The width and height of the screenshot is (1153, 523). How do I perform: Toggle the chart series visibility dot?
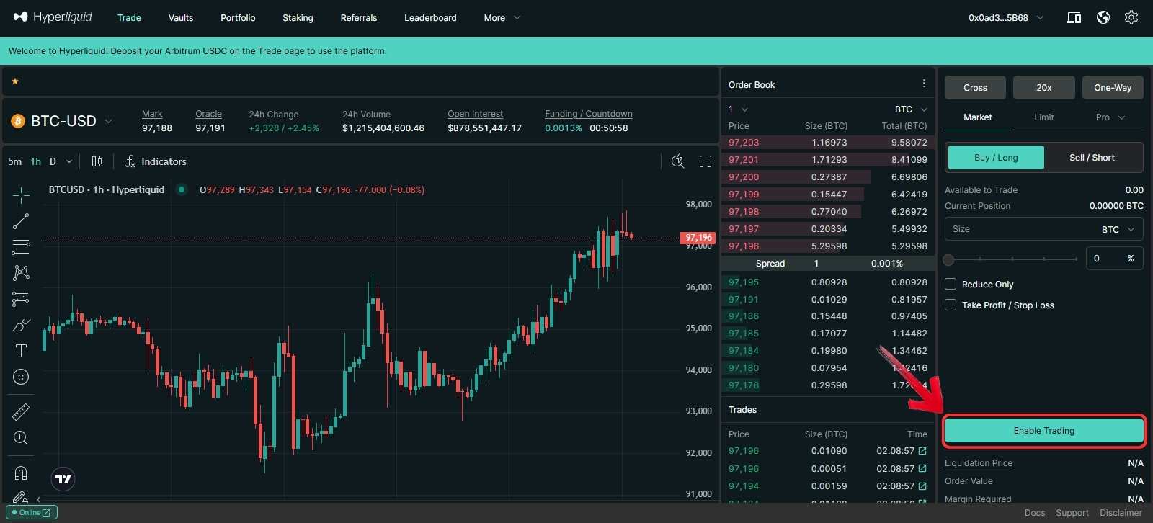pos(182,189)
